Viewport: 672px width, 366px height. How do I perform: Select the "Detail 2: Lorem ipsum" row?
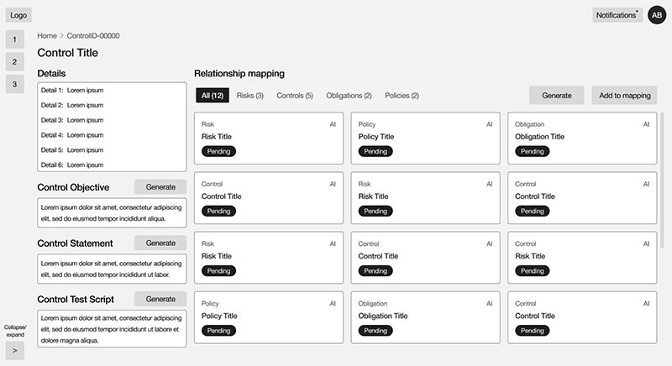72,105
